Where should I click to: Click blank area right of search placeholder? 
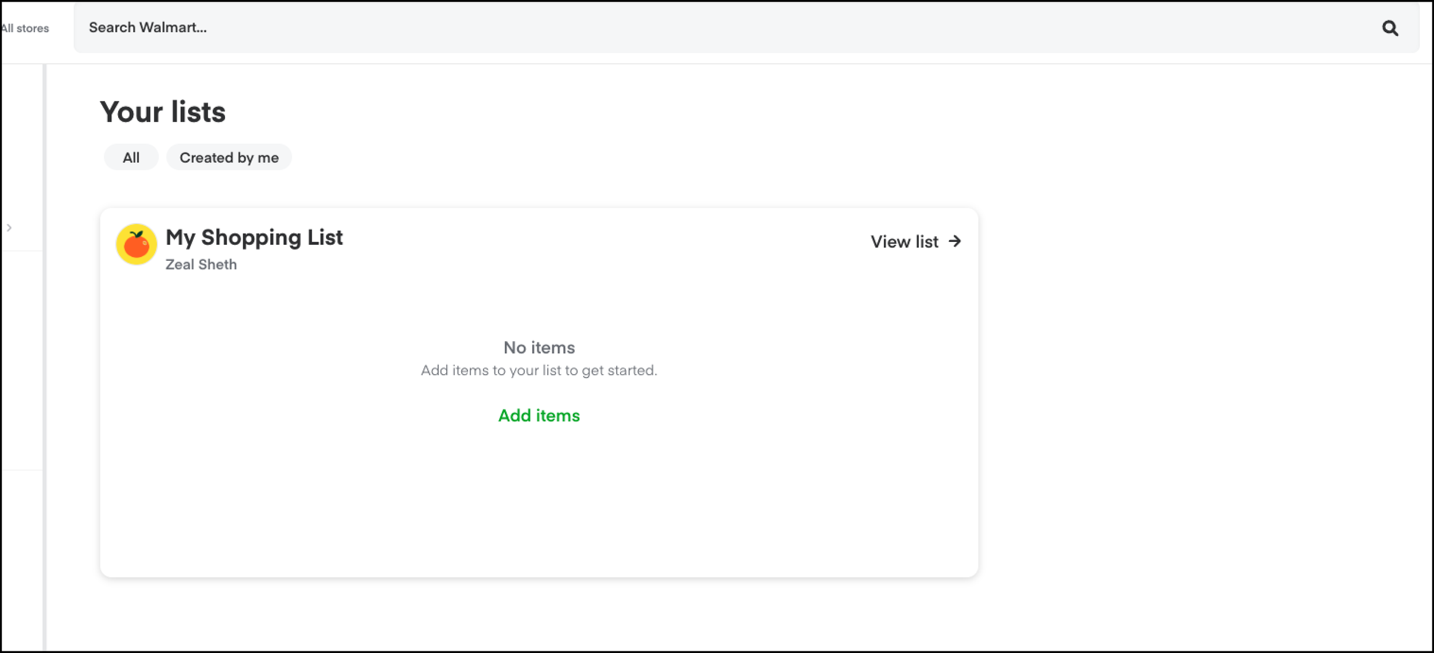pyautogui.click(x=746, y=28)
